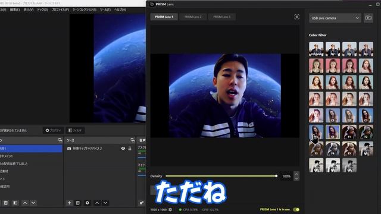Apply the F4 color filter
Viewport: 381px width, 214px height.
333,149
